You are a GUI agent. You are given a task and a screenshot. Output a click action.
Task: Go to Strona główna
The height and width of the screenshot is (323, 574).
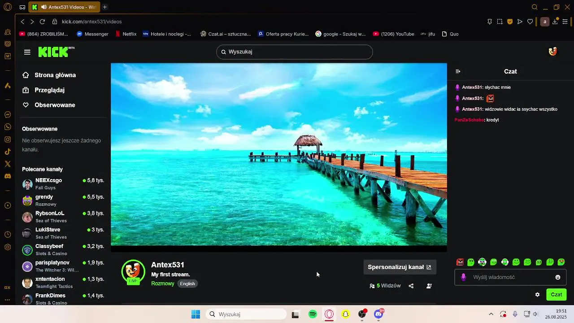click(49, 75)
